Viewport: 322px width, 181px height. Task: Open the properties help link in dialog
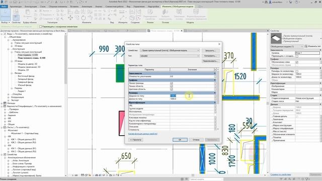[x=143, y=134]
